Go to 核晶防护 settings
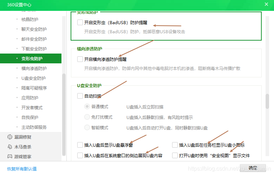Screen dimensions: 274x175 click(x=30, y=19)
